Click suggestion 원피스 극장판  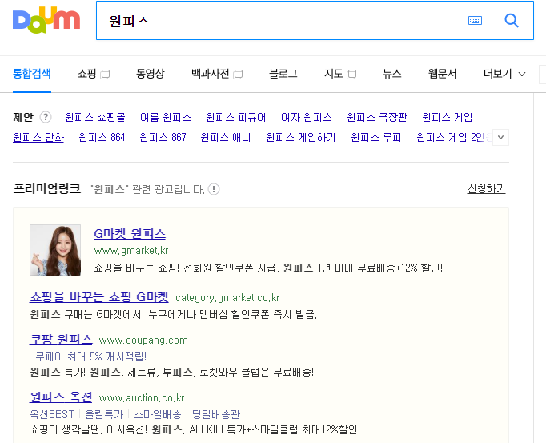tap(377, 117)
